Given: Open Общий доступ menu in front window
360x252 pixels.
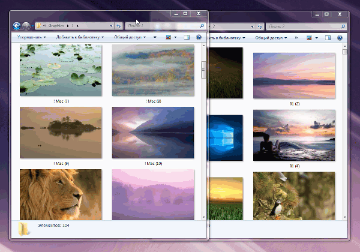Looking at the screenshot, I should pos(130,37).
